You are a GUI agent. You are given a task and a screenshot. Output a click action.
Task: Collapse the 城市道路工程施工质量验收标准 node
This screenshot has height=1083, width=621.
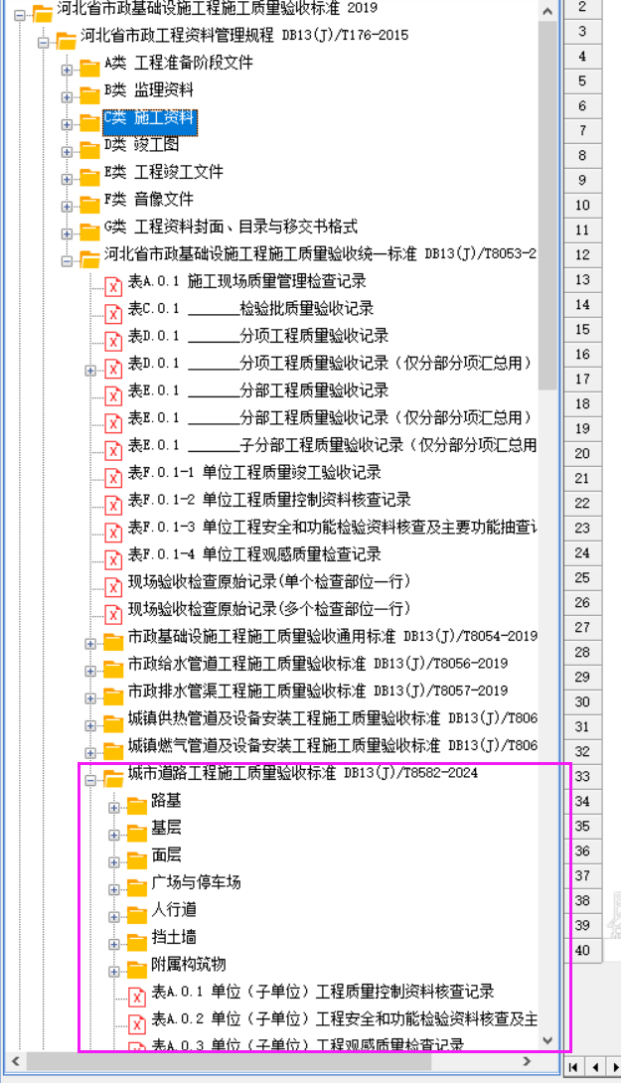[x=90, y=779]
